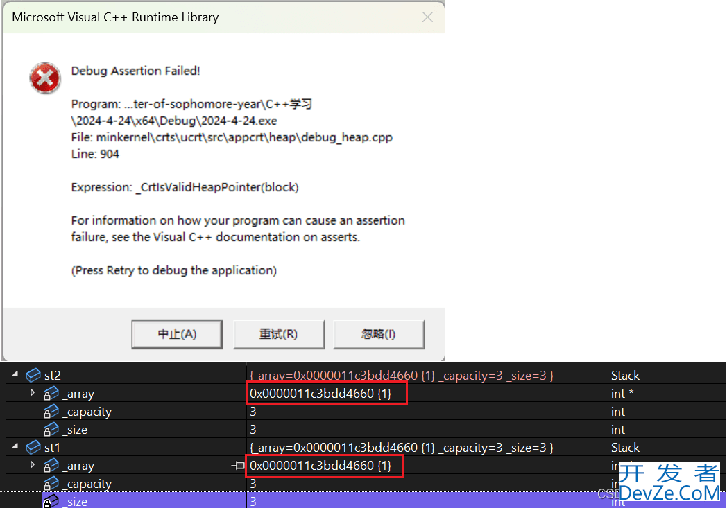Expand _array under st1
This screenshot has height=508, width=727.
[x=32, y=464]
